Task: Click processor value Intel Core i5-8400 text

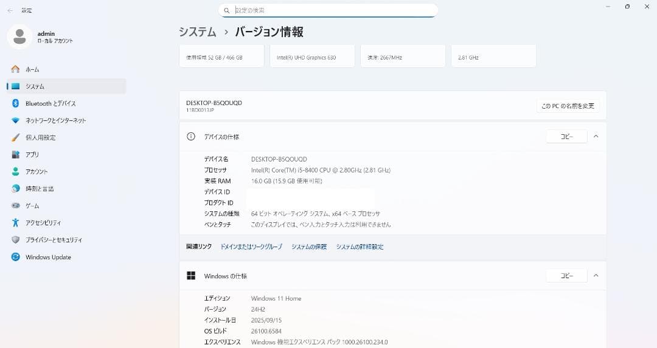Action: pyautogui.click(x=321, y=170)
